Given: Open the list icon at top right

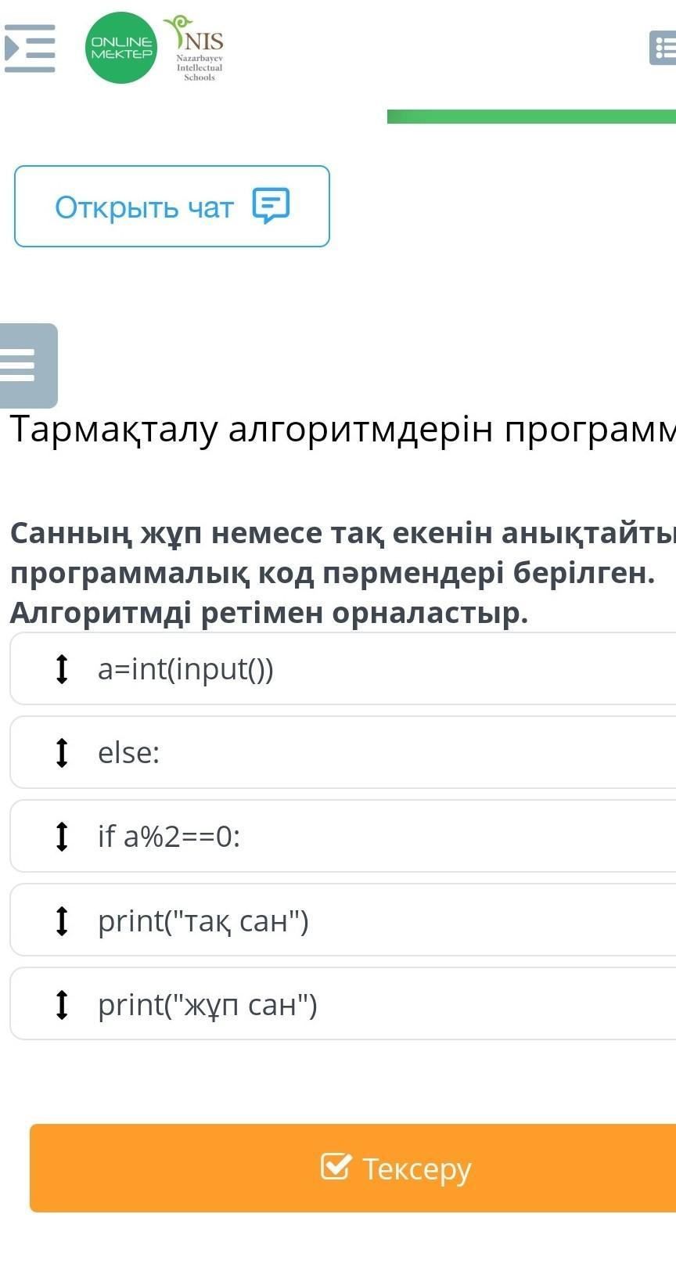Looking at the screenshot, I should point(663,48).
